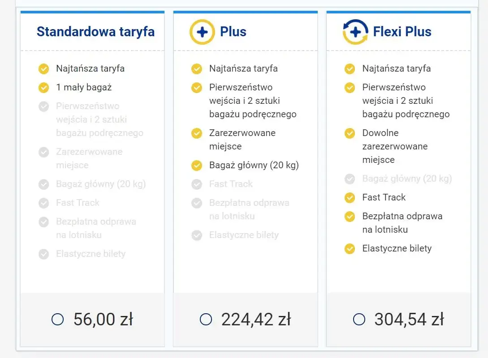The width and height of the screenshot is (488, 358).
Task: Click the Standardowa taryfa heading
Action: click(95, 32)
